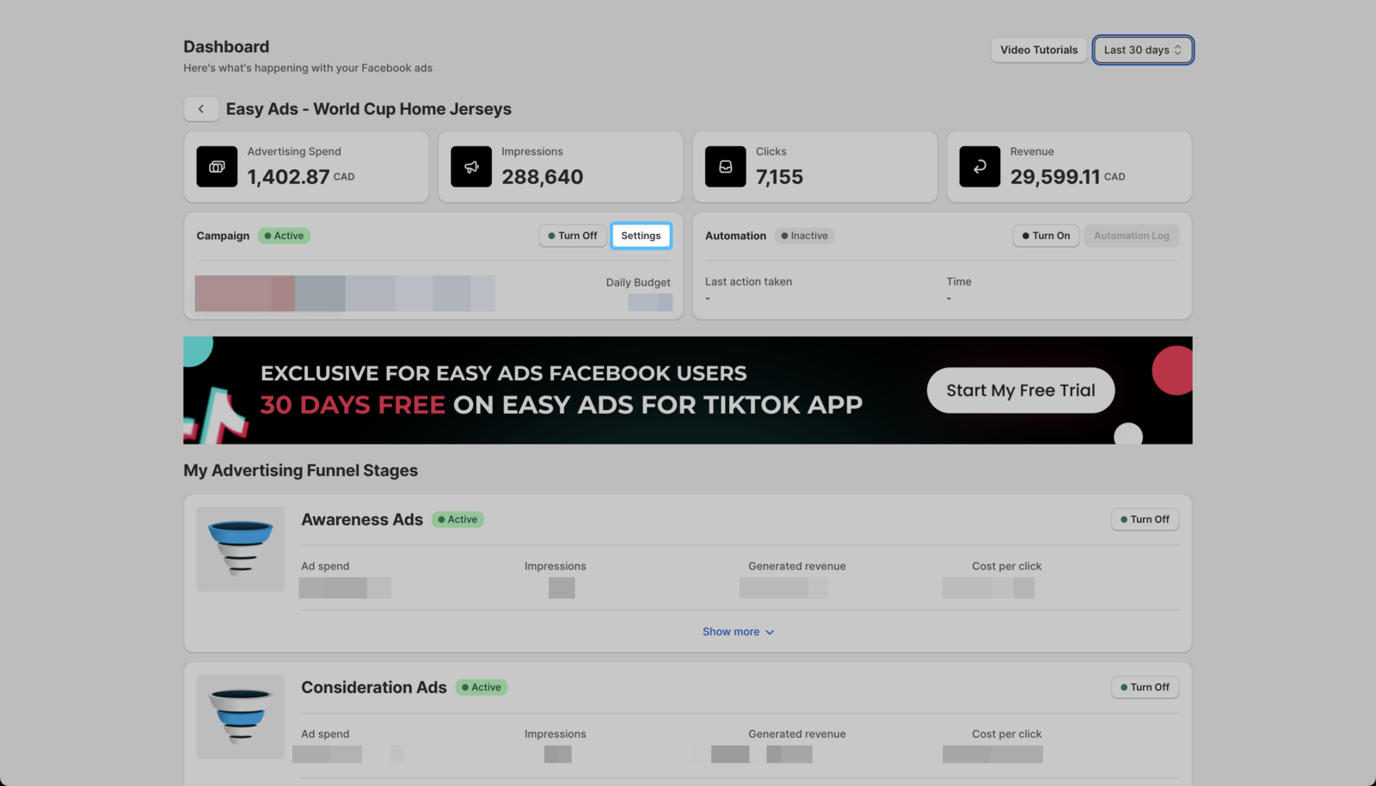Click the Awareness Ads funnel image

coord(241,549)
